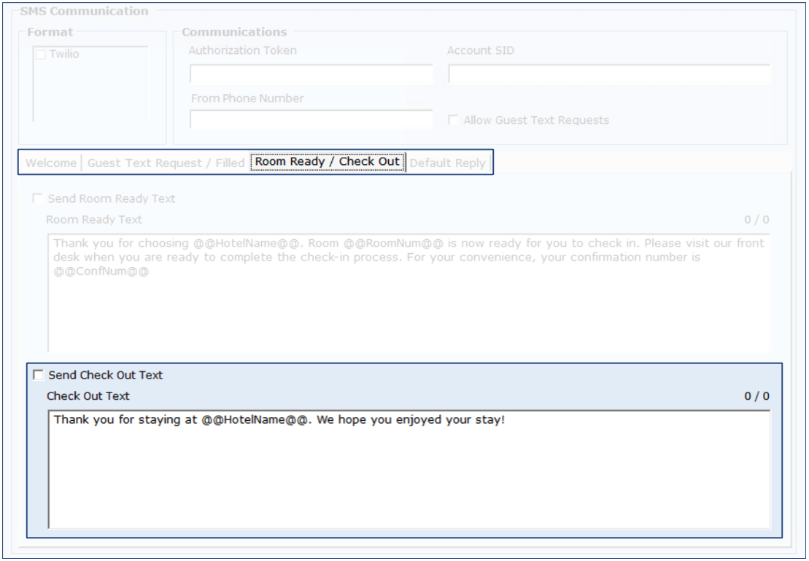Image resolution: width=809 pixels, height=561 pixels.
Task: Click the Room Ready Text character counter
Action: pos(756,220)
